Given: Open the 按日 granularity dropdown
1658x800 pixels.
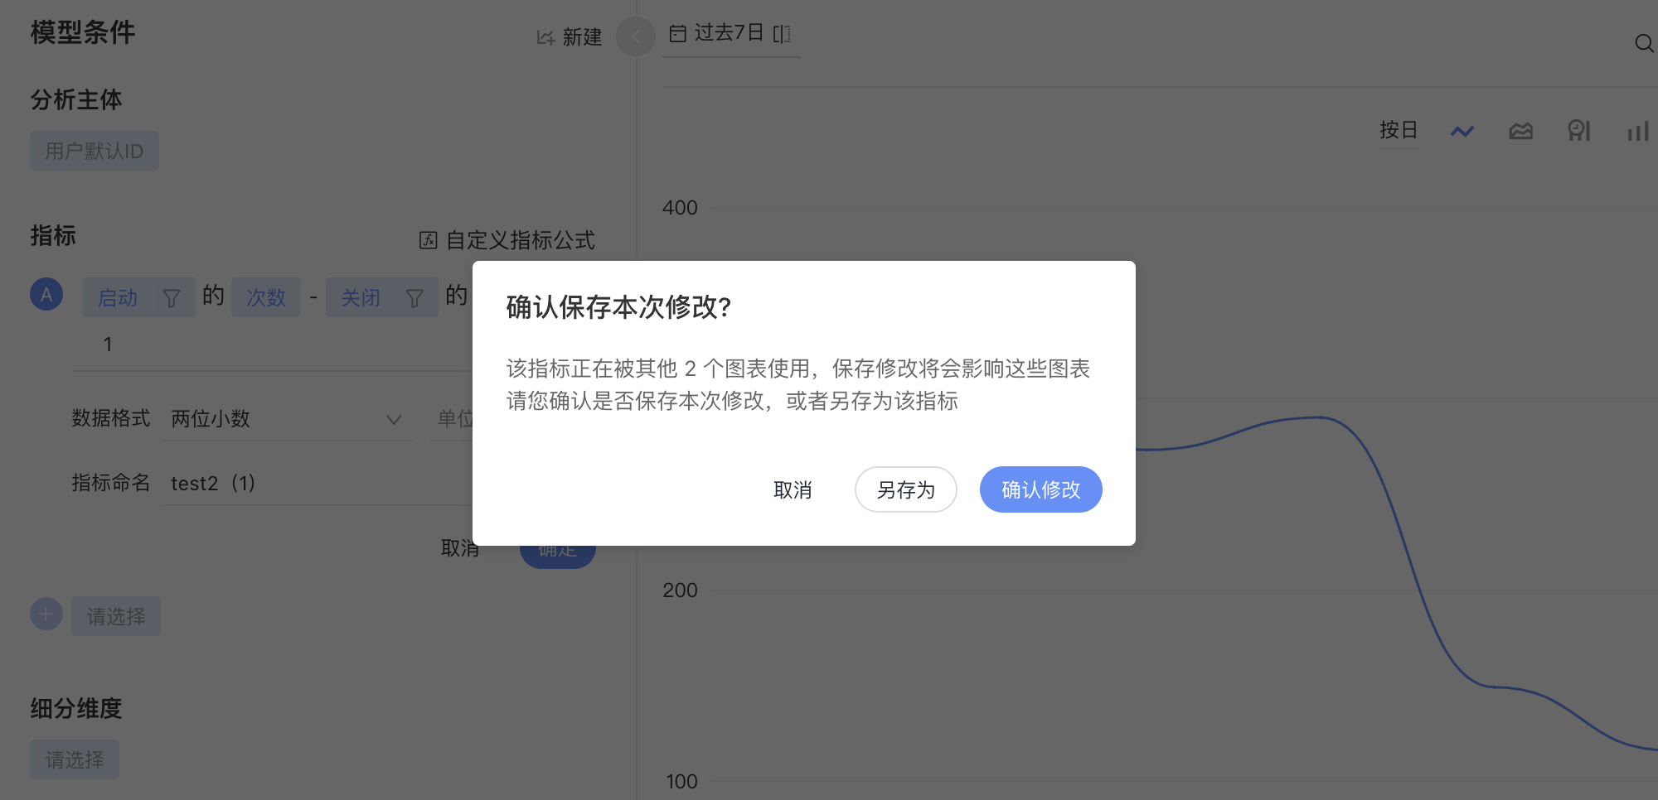Looking at the screenshot, I should [x=1399, y=130].
